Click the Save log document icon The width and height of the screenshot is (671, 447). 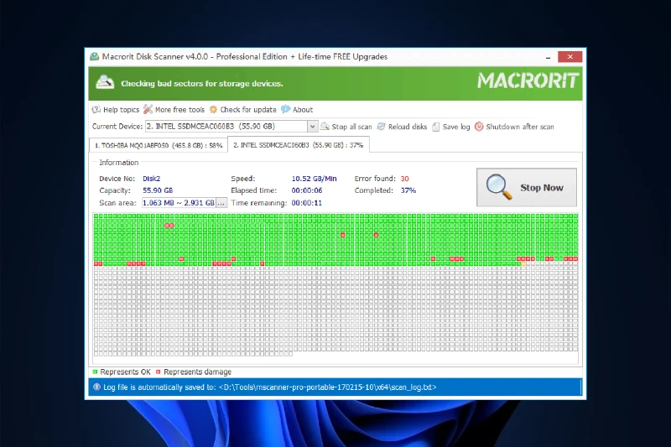[x=435, y=127]
